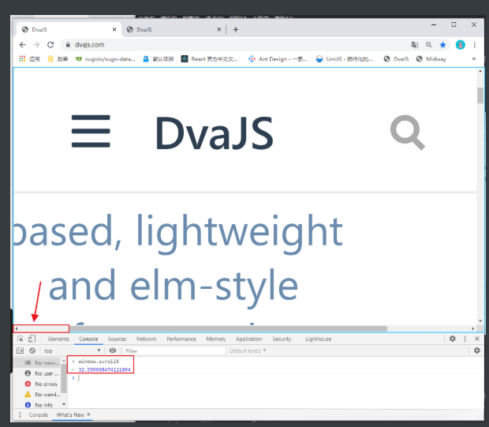Show more bookmarks with the chevron

[x=474, y=58]
